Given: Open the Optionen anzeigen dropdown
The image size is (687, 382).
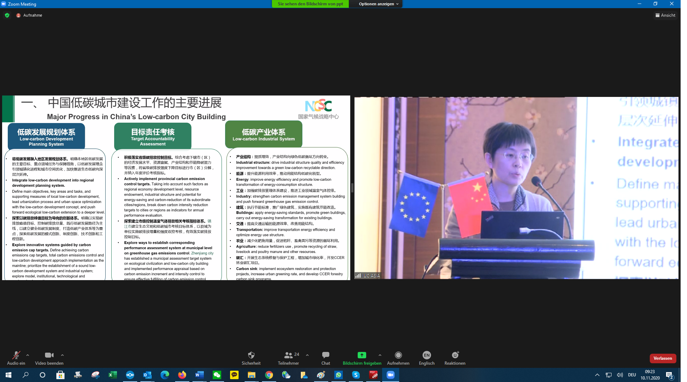Looking at the screenshot, I should tap(378, 4).
